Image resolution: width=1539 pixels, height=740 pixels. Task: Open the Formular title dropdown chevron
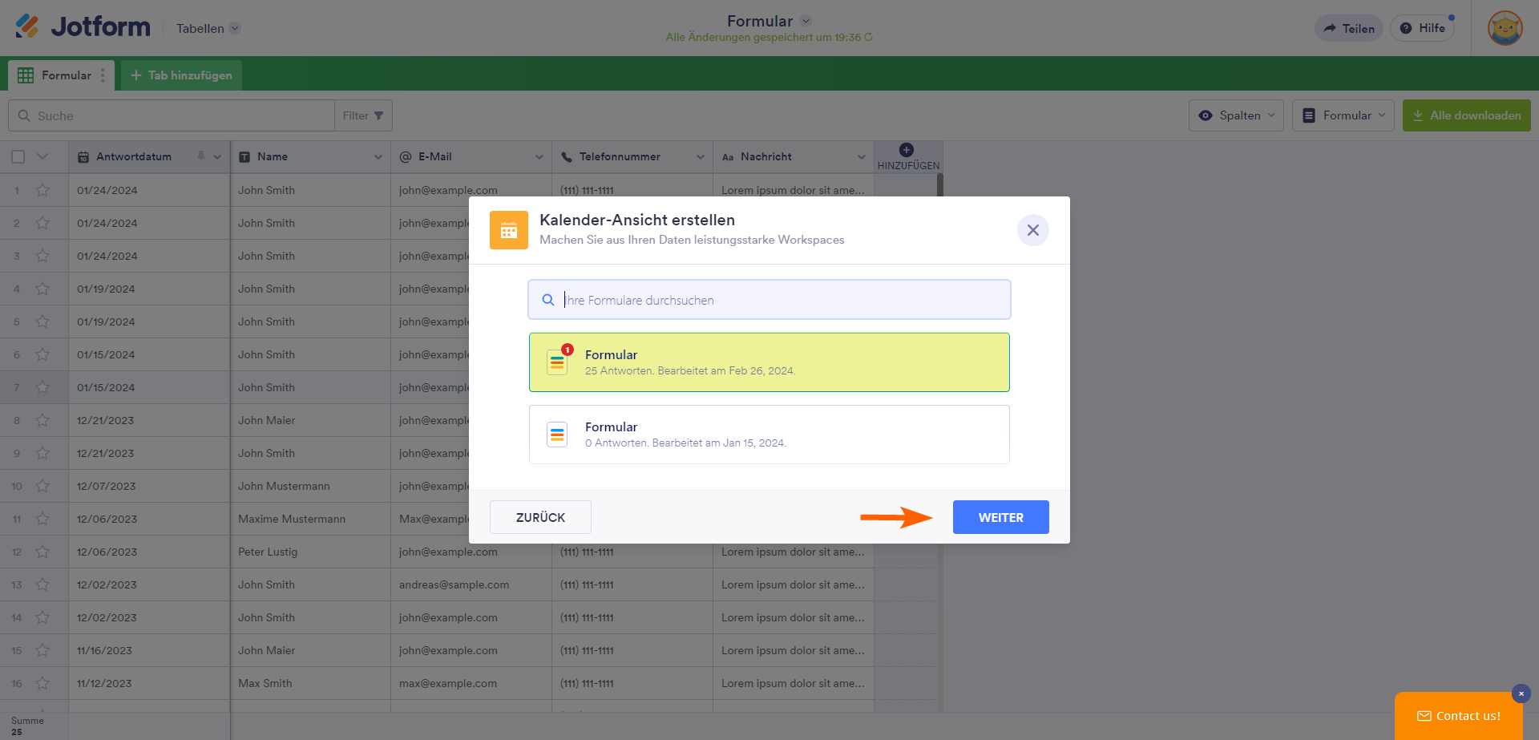806,21
